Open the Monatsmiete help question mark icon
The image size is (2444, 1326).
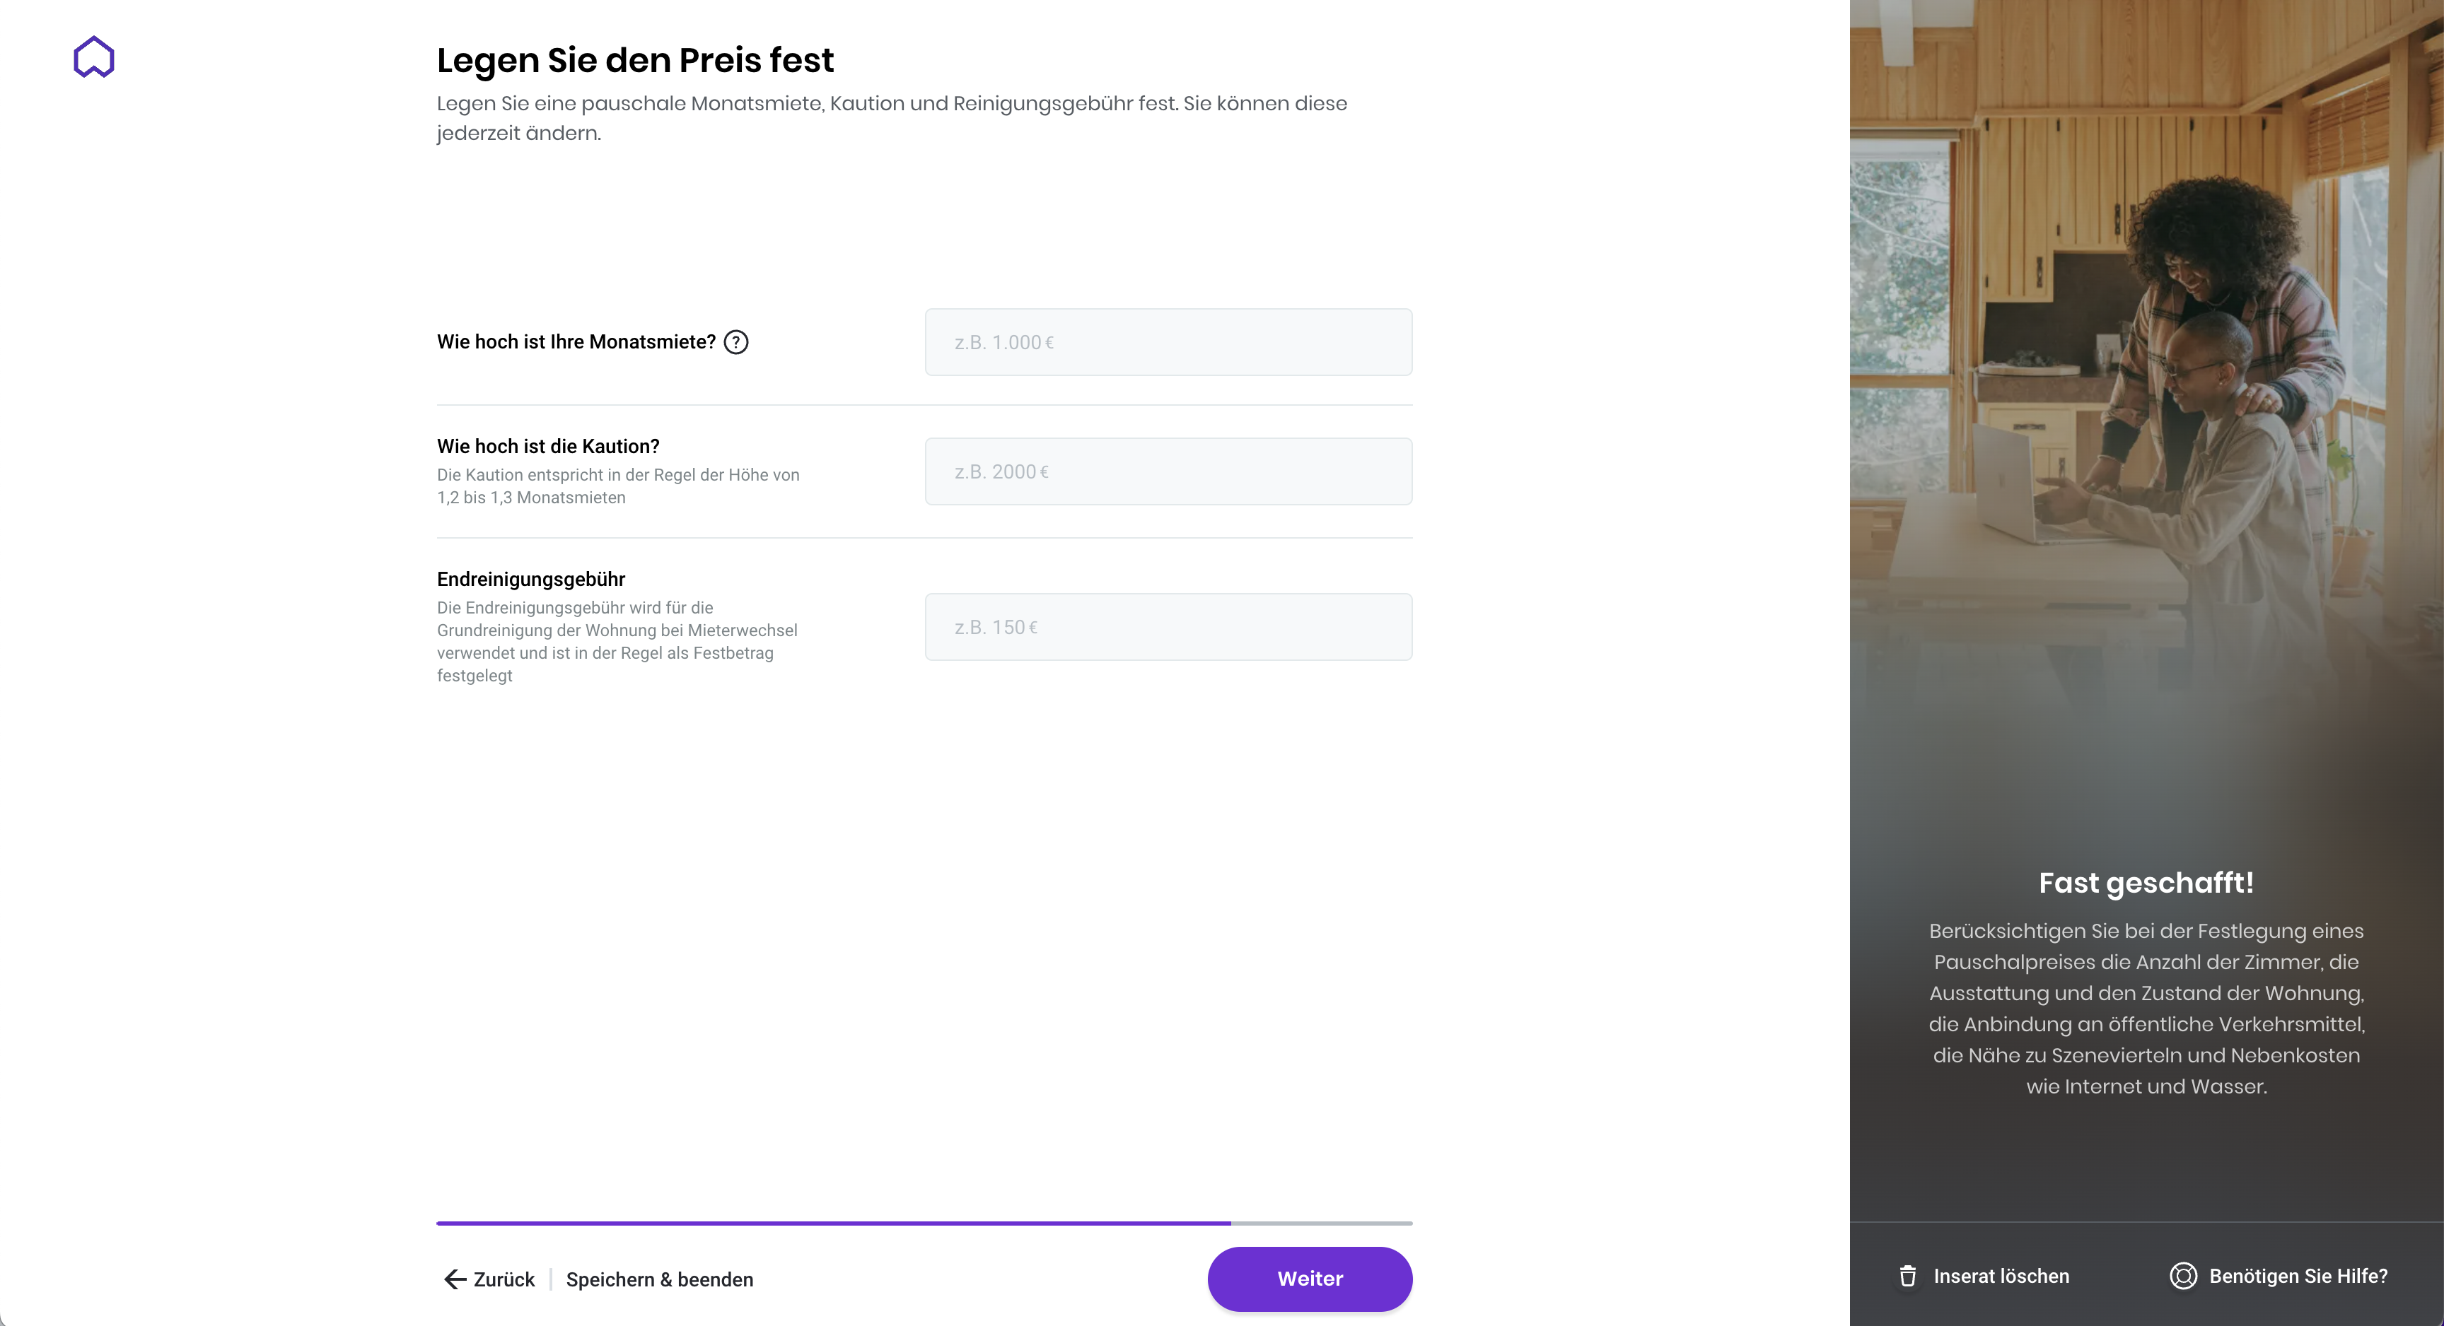click(x=736, y=342)
